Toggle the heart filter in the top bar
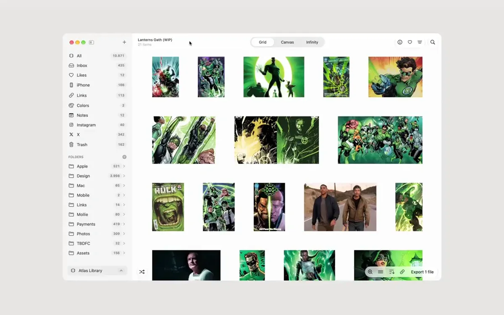 click(410, 42)
